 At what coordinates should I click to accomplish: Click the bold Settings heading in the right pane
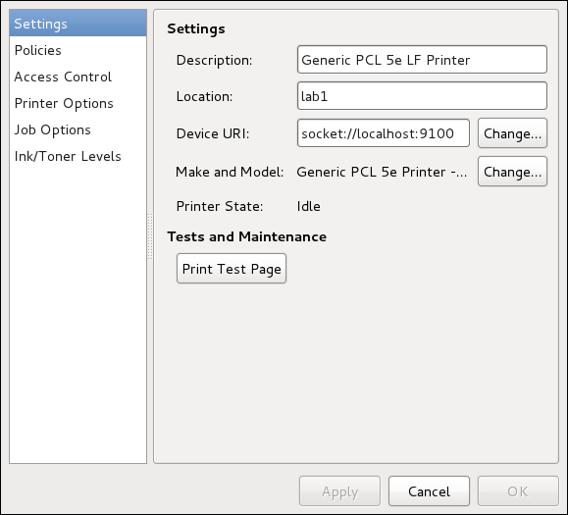(196, 29)
